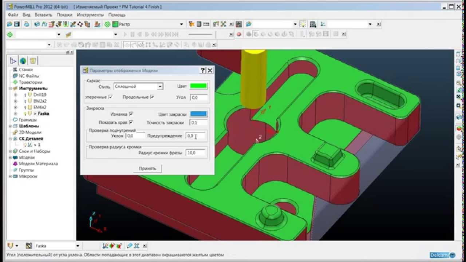Expand the Макросы tree node

click(10, 176)
